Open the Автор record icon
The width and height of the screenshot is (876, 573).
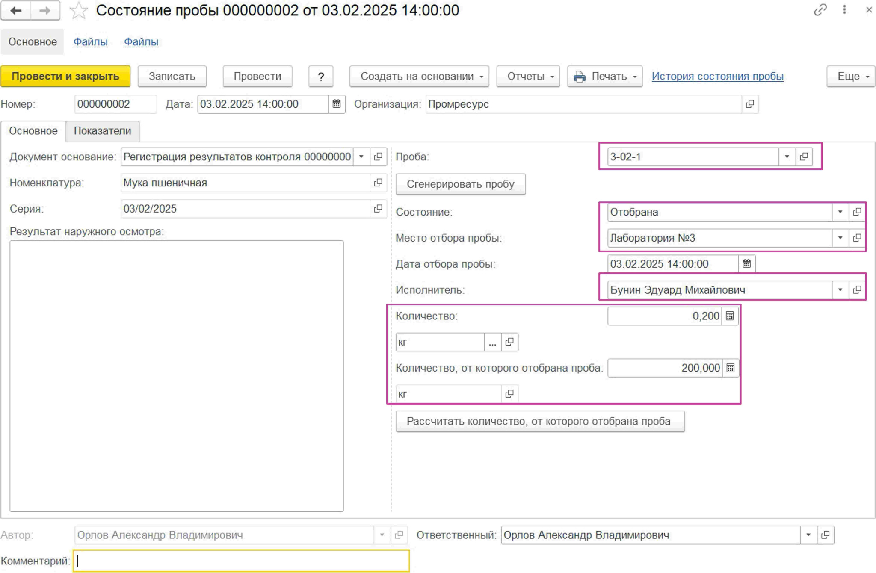tap(399, 535)
